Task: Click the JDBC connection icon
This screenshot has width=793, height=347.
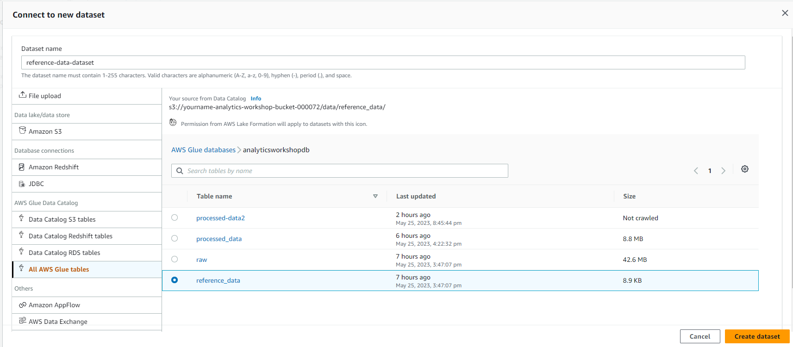Action: pos(22,184)
